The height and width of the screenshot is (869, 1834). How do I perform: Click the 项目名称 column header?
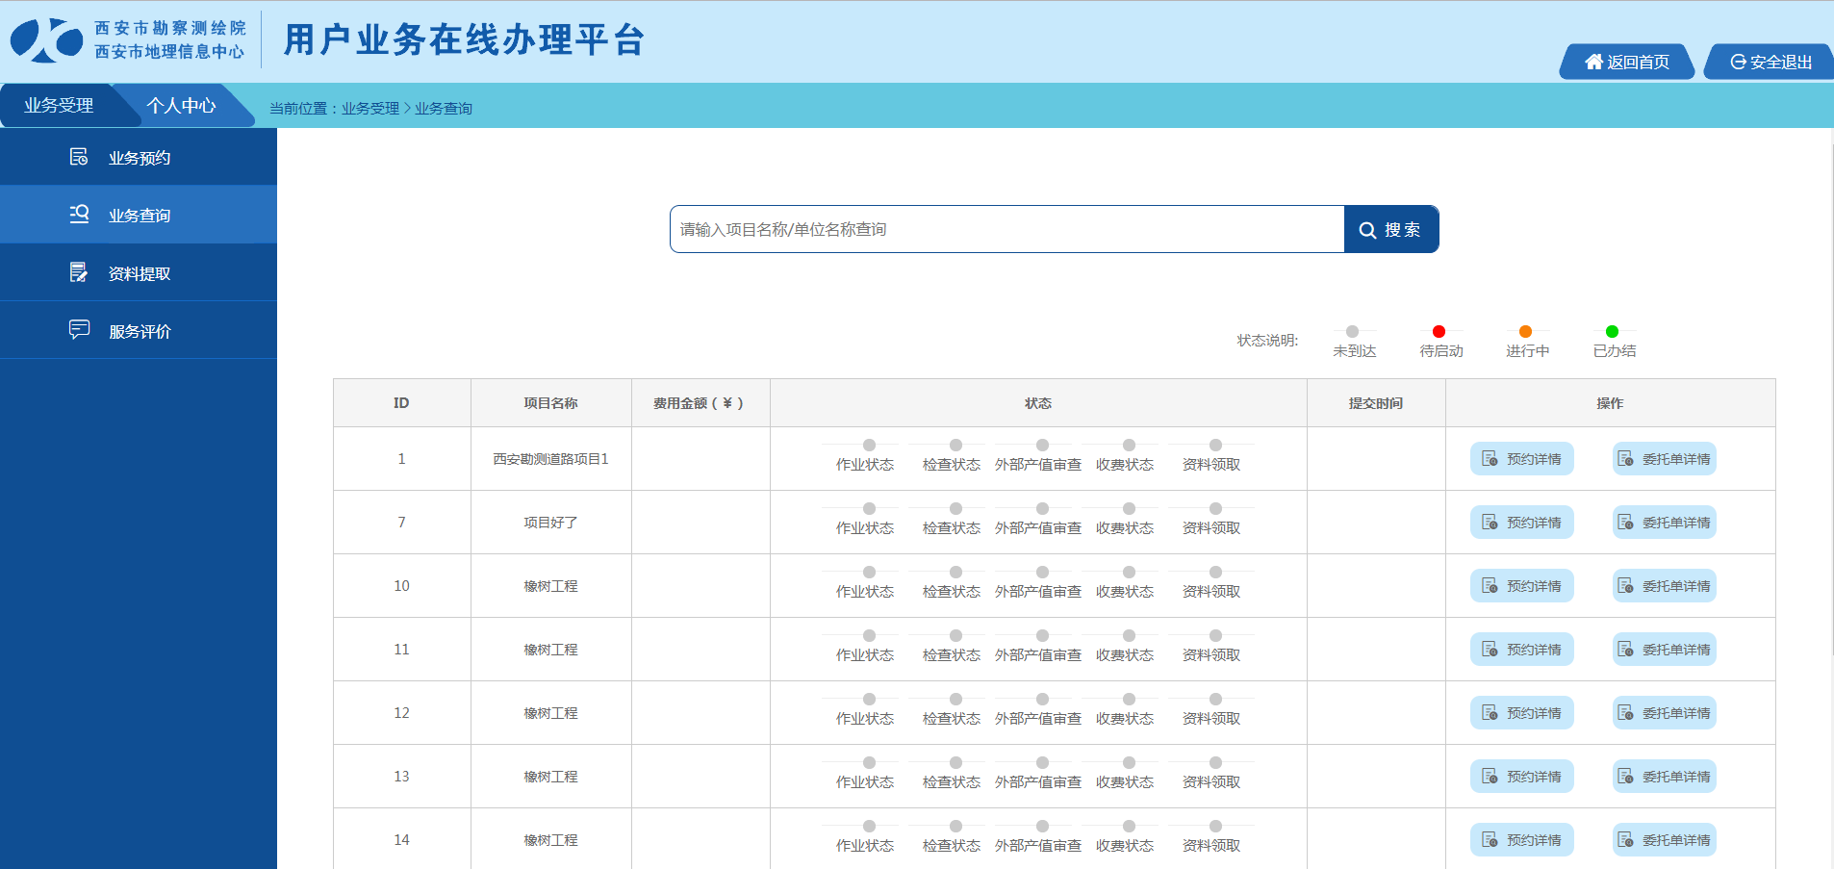[x=550, y=403]
